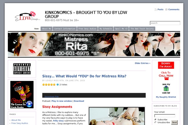This screenshot has width=188, height=125.
Task: Click the Kinkonomics site title heading
Action: 86,14
